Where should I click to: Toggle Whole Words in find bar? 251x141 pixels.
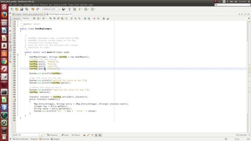(88, 135)
